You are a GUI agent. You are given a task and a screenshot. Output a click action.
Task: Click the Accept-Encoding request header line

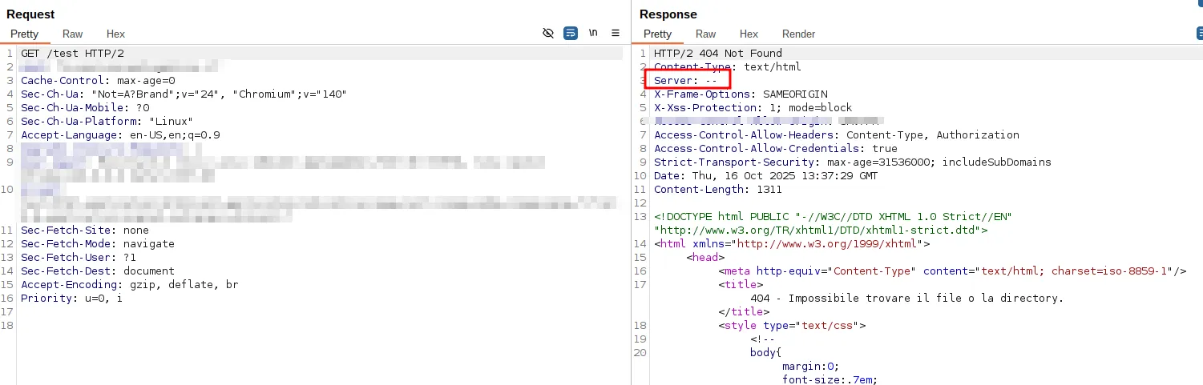[129, 285]
